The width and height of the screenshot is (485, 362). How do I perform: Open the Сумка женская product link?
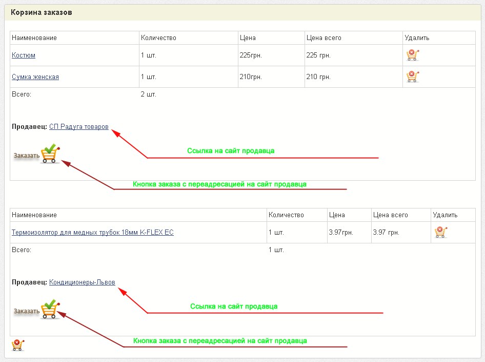pos(35,77)
